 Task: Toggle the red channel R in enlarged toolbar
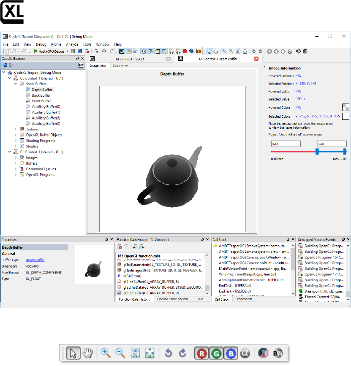tap(202, 353)
